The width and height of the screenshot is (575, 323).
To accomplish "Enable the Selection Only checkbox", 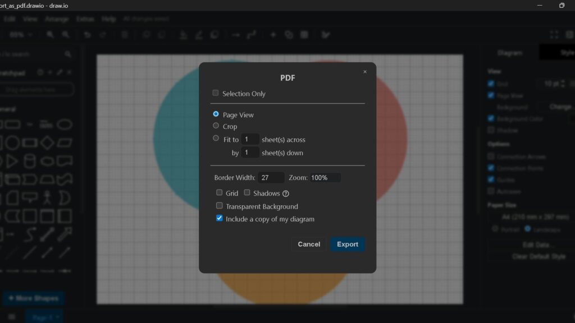I will coord(216,93).
